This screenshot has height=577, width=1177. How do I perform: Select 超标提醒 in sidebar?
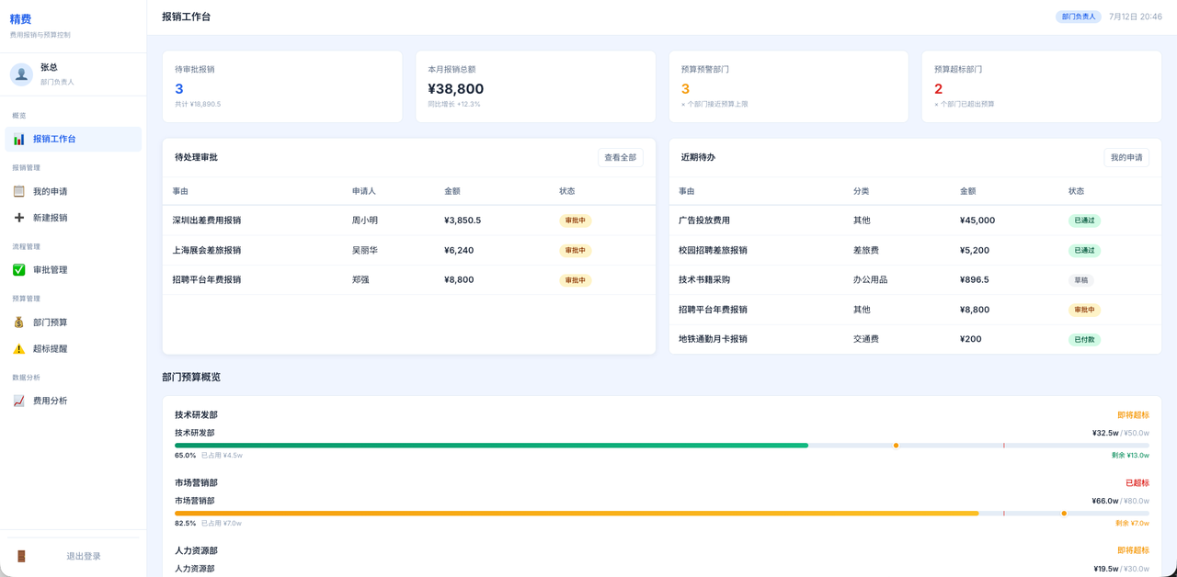[74, 349]
